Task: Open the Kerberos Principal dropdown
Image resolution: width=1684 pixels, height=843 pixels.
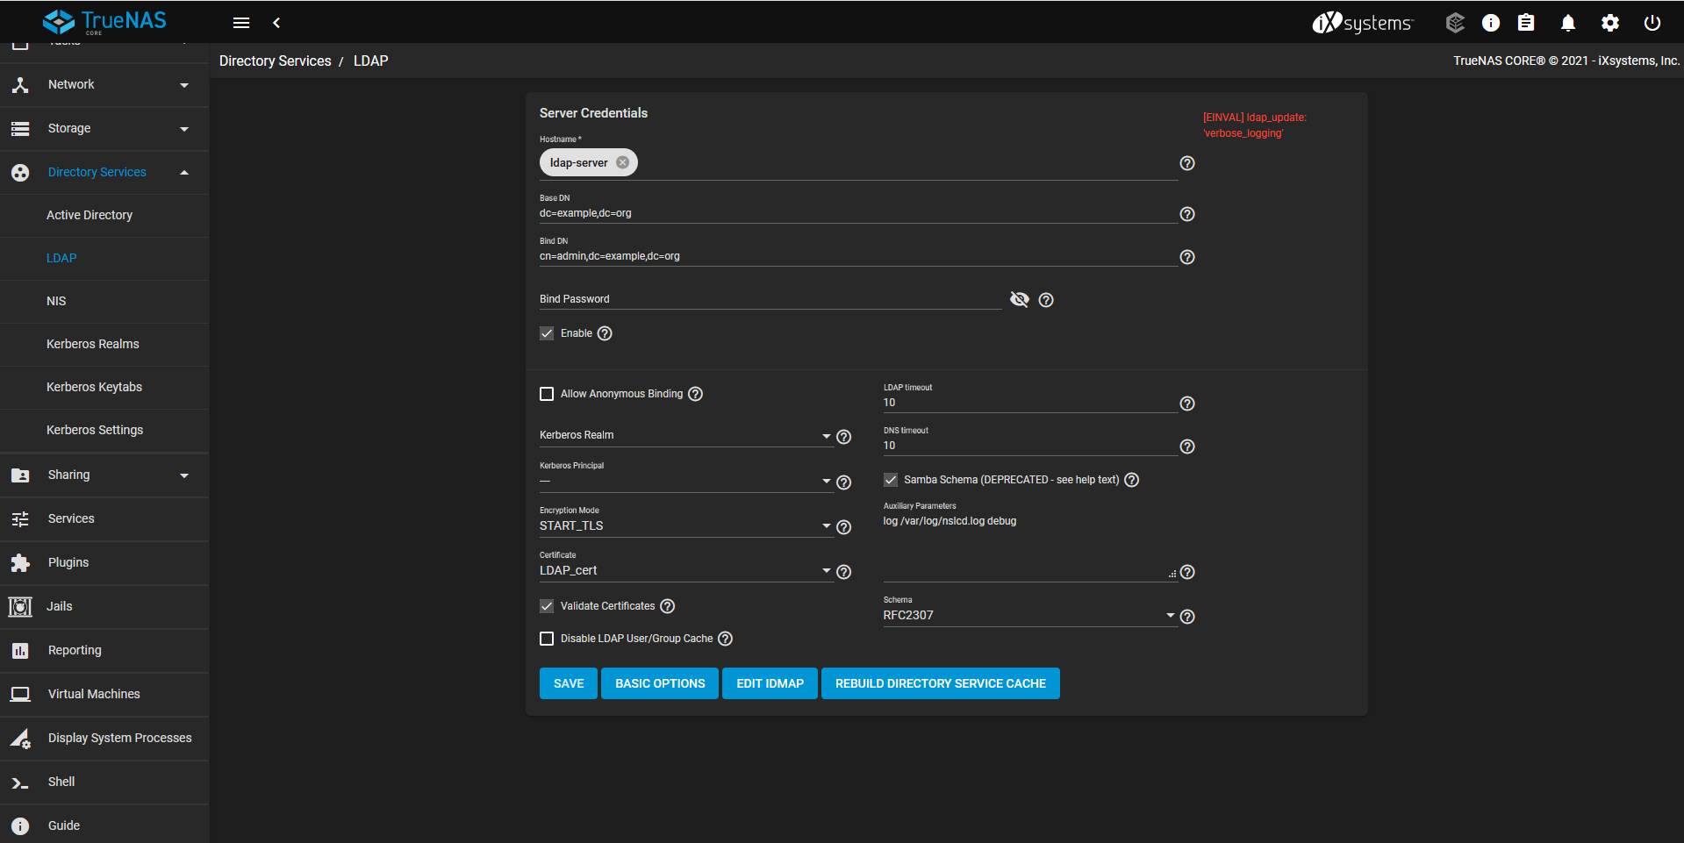Action: click(x=685, y=481)
